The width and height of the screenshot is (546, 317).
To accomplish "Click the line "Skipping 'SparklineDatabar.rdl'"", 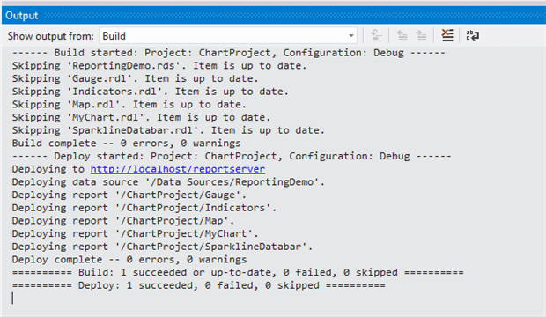I will pos(168,130).
